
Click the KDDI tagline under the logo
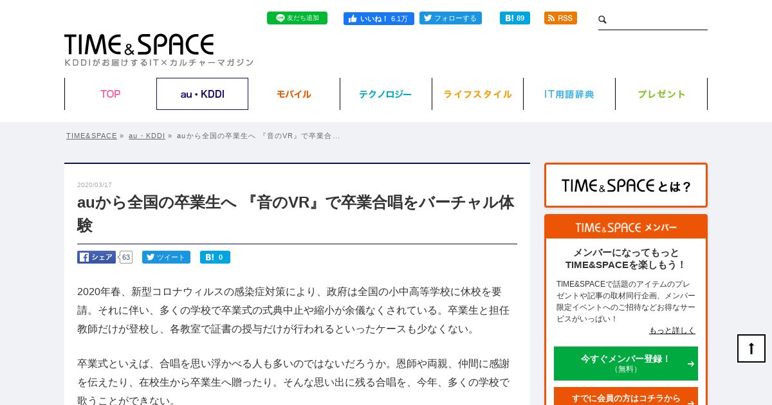(159, 62)
